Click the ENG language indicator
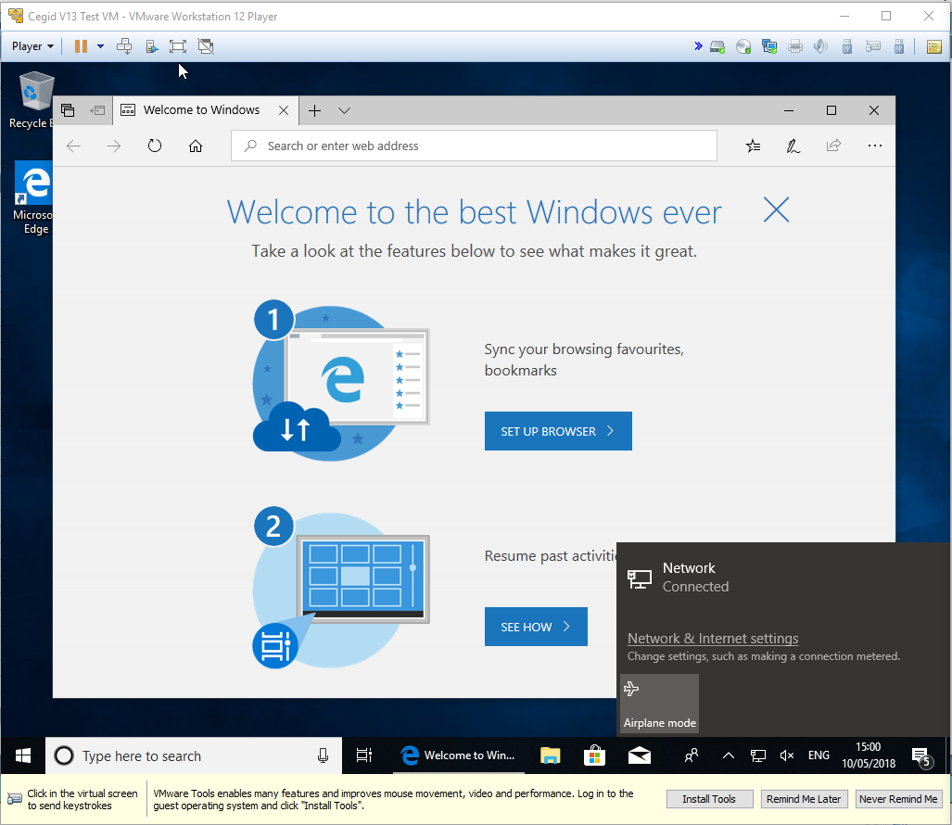This screenshot has width=952, height=825. [819, 755]
